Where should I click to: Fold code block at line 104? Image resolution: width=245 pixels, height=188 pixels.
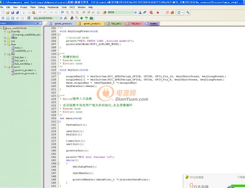click(58, 35)
